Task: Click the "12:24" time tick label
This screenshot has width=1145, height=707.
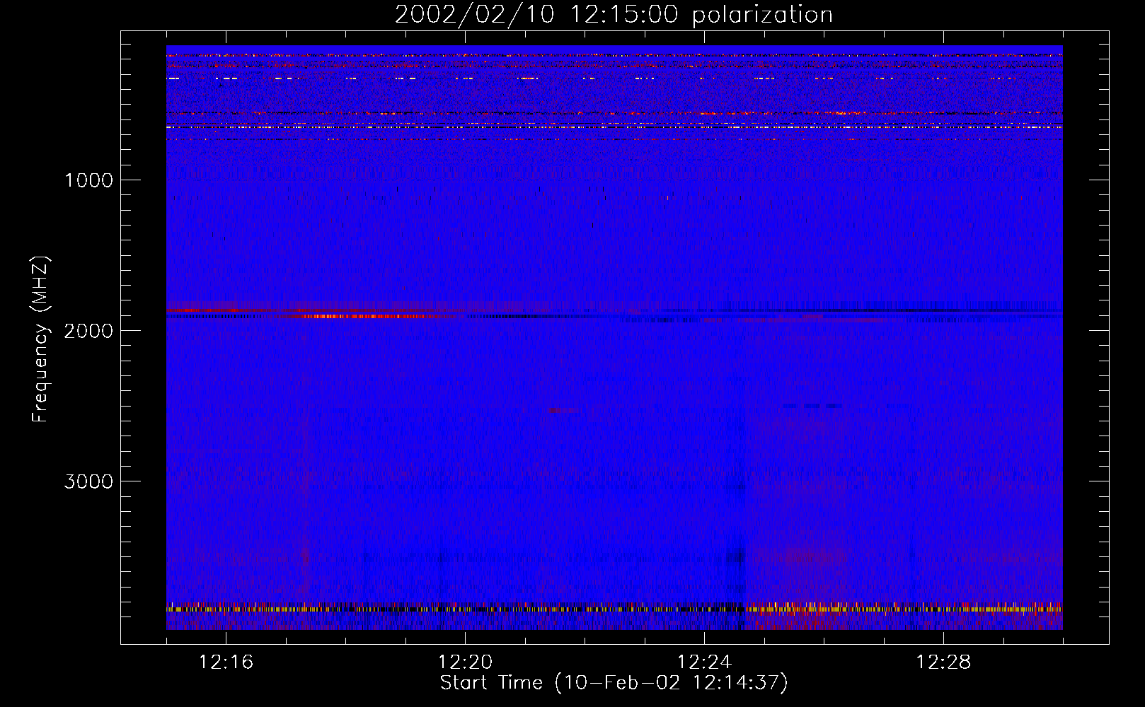Action: pyautogui.click(x=704, y=662)
